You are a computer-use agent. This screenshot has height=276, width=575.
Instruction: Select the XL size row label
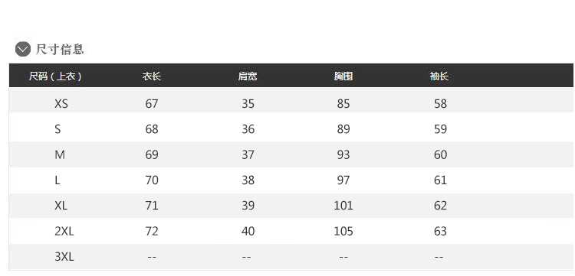[61, 206]
